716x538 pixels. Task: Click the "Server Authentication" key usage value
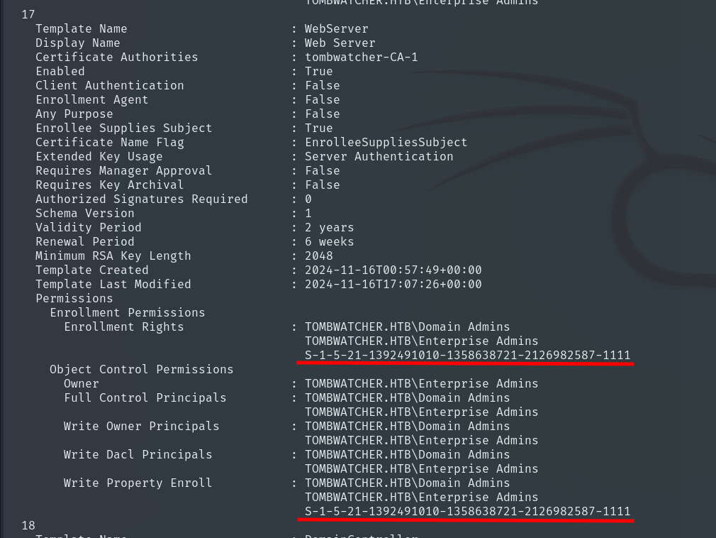[379, 157]
